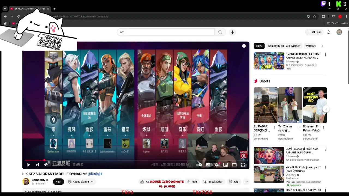Open a new browser tab
Screen dimensions: 349x196
point(55,9)
